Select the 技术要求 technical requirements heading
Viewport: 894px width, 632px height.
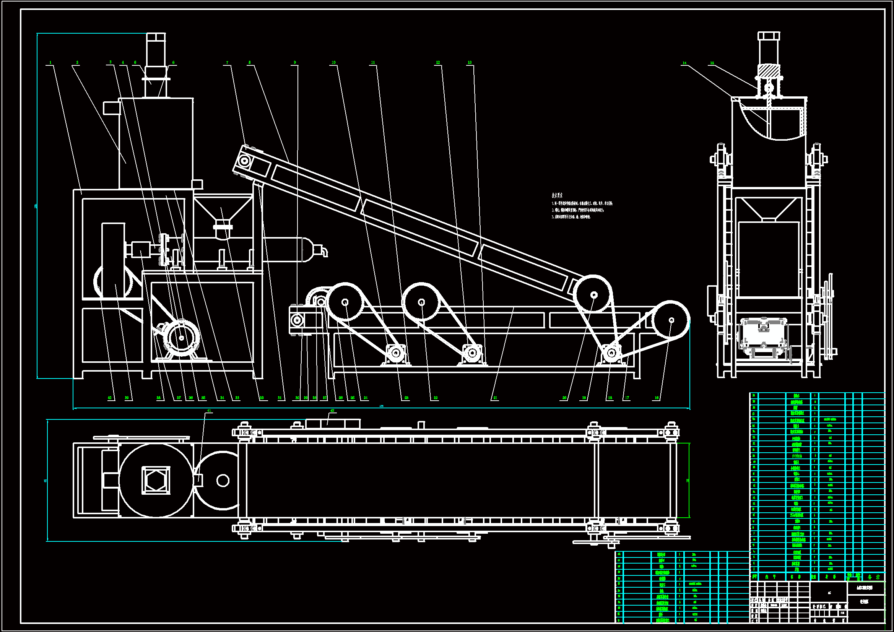coord(557,195)
